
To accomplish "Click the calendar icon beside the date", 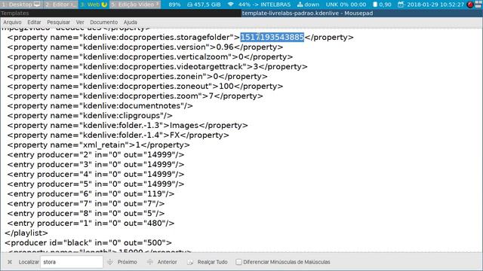I will click(401, 5).
